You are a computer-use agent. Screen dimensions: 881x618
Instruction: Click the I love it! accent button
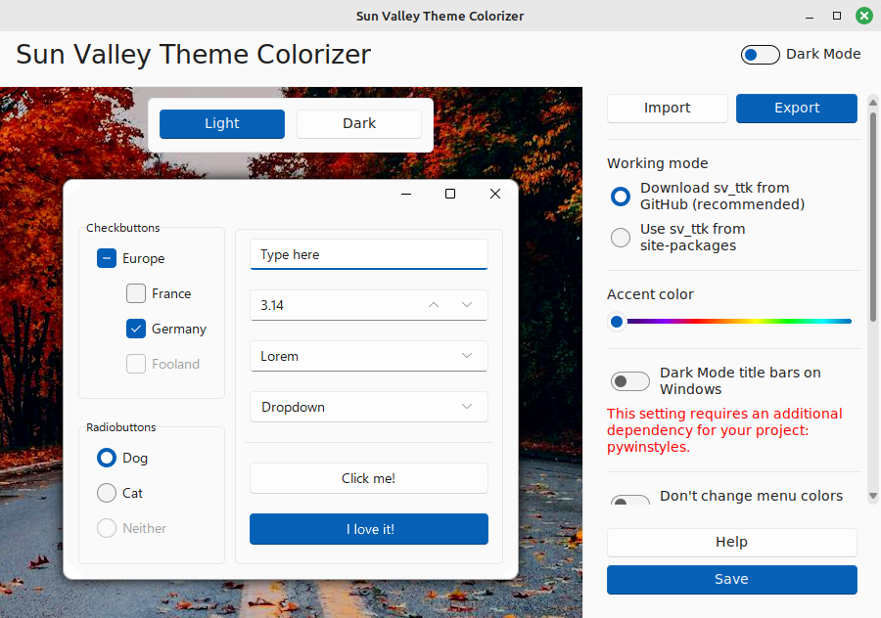tap(369, 529)
